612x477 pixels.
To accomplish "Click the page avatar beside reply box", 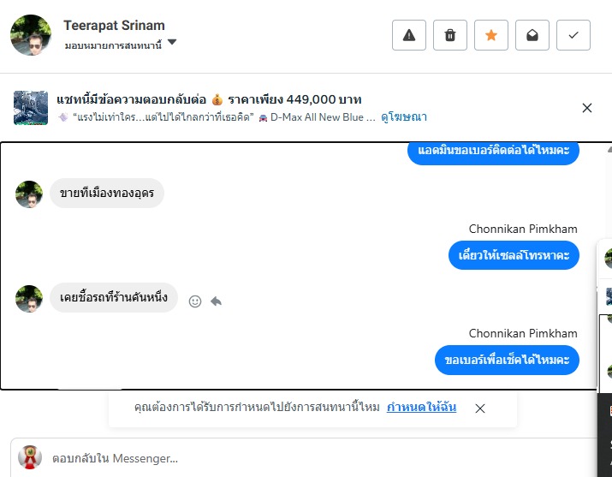I will coord(30,457).
